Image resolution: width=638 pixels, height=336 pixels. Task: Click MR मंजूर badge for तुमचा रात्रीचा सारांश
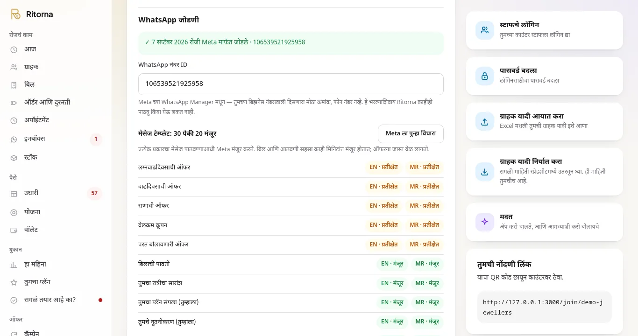[x=427, y=283]
